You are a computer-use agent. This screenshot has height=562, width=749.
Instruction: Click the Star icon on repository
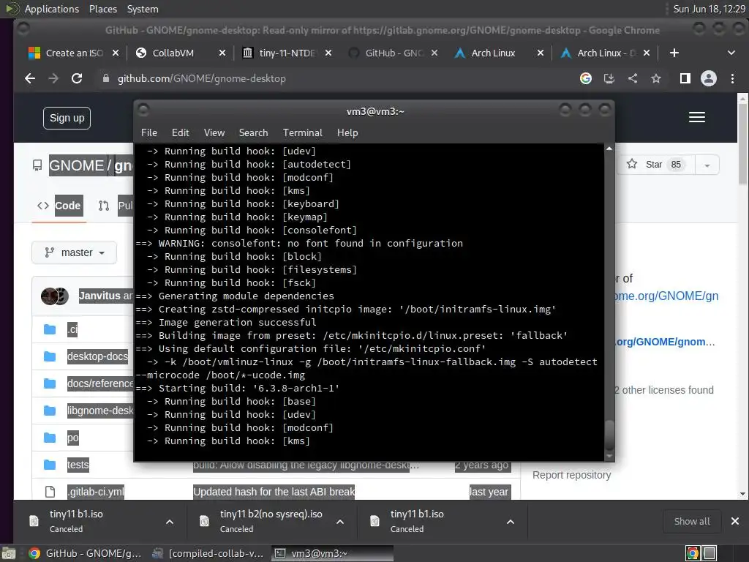632,164
